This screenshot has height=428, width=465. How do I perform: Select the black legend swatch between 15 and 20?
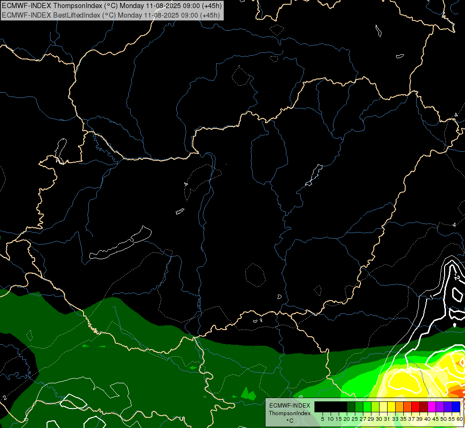(343, 407)
